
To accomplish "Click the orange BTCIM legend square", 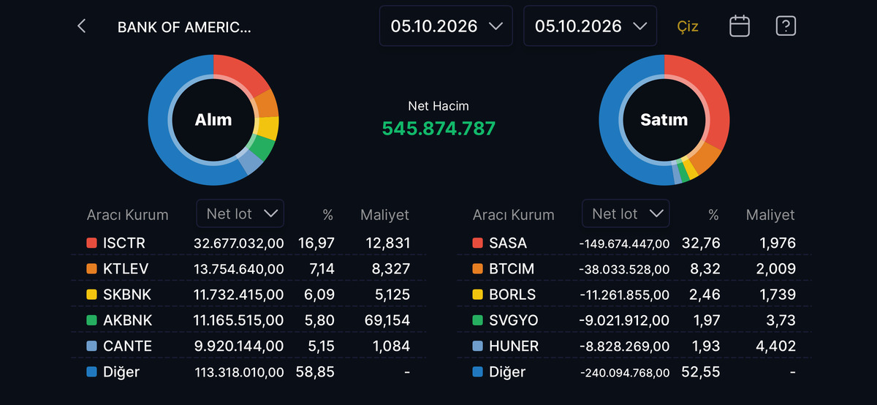I will pos(477,269).
